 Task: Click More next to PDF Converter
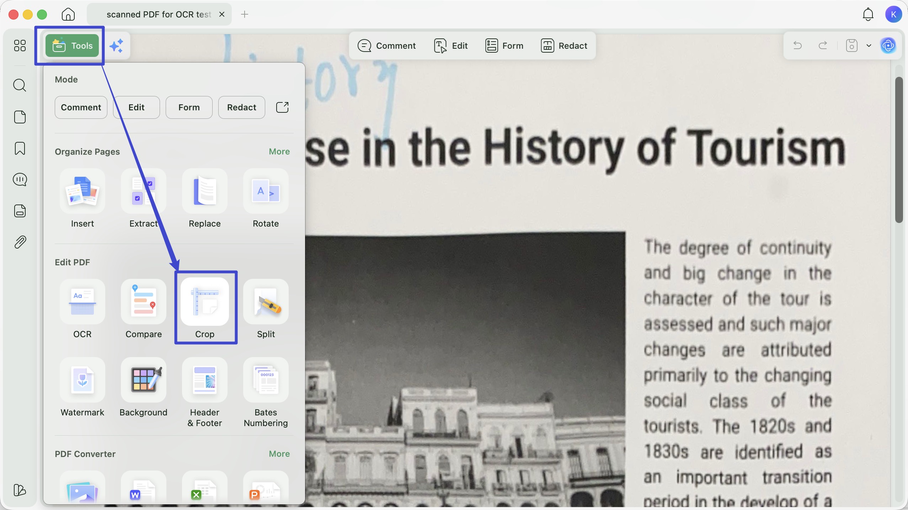279,454
